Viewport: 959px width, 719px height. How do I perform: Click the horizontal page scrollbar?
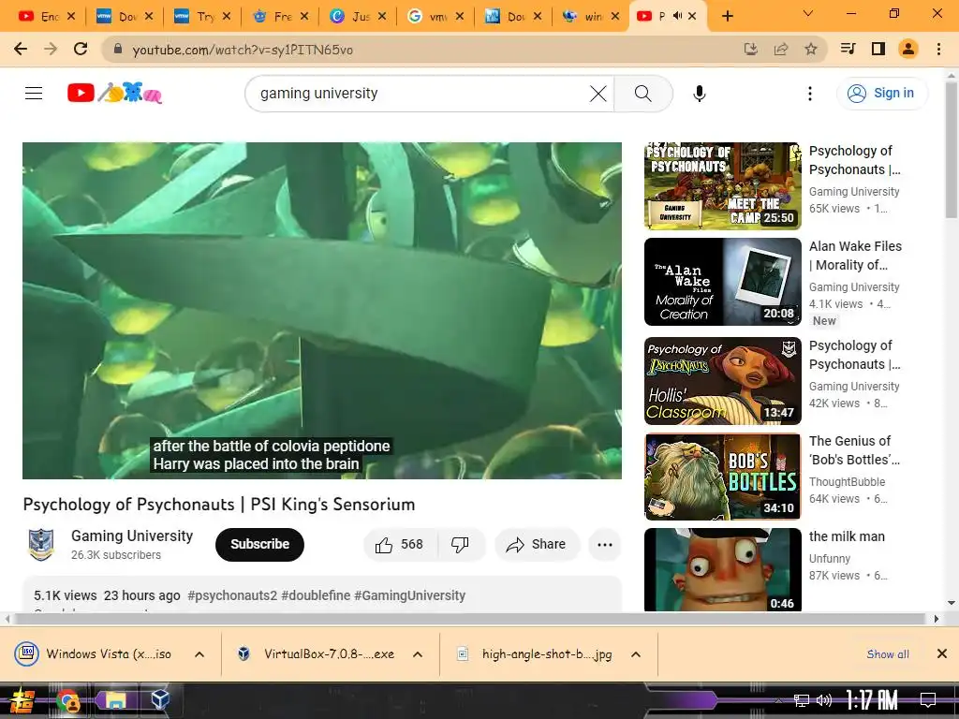pos(469,619)
